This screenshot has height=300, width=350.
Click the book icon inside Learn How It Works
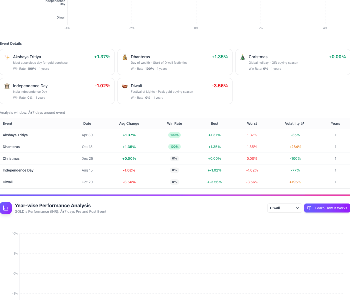coord(309,208)
